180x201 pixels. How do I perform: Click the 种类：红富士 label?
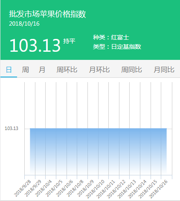click(x=111, y=38)
